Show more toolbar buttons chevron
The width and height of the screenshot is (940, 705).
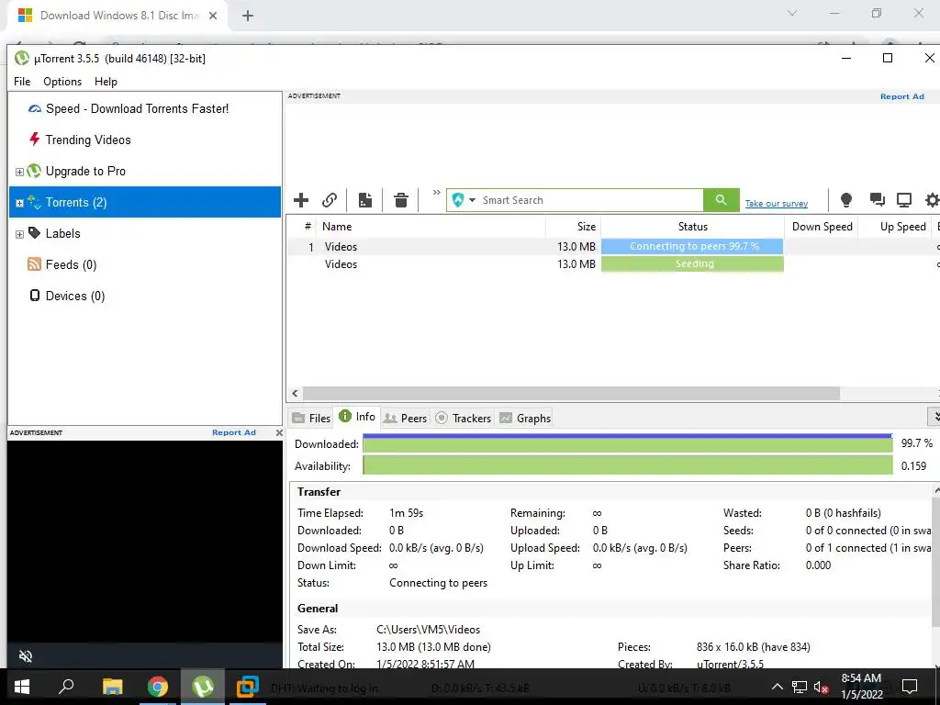pyautogui.click(x=436, y=193)
